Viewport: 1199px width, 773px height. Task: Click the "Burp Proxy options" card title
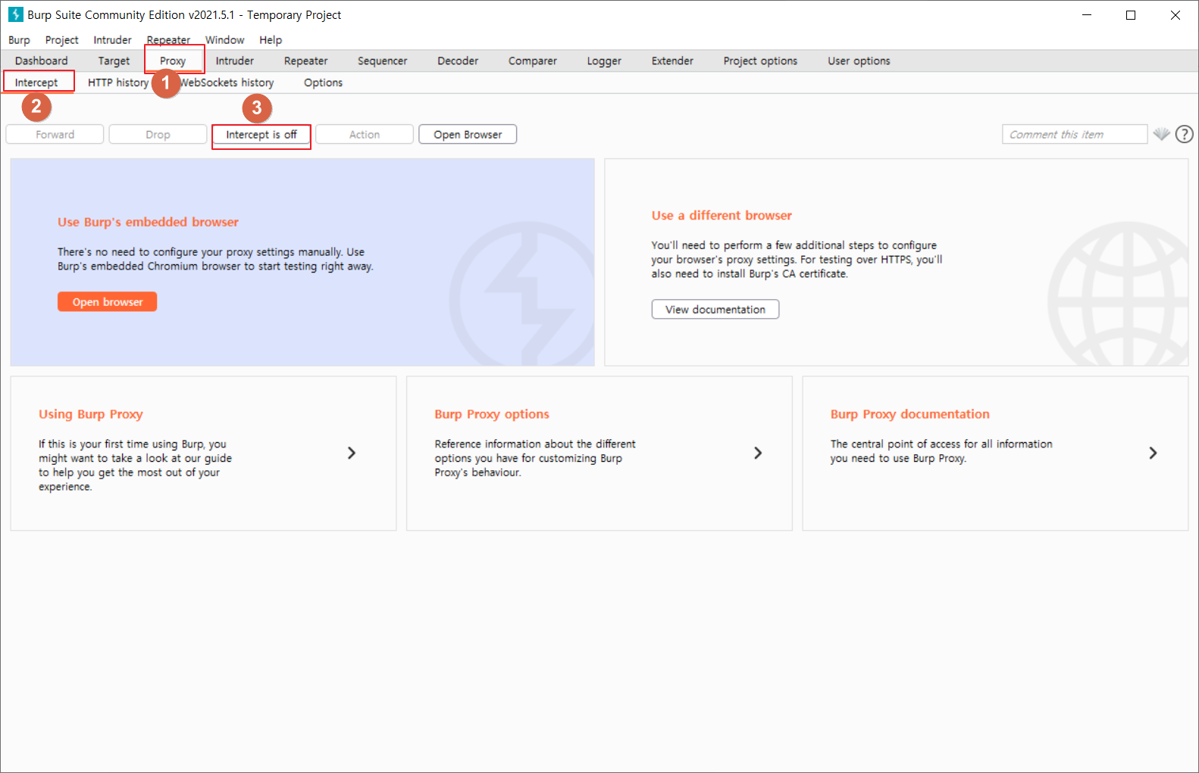click(x=492, y=414)
